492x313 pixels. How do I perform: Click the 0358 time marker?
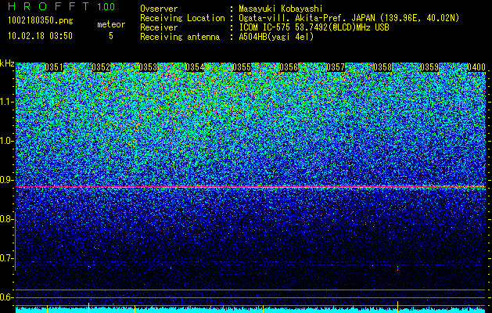(382, 67)
